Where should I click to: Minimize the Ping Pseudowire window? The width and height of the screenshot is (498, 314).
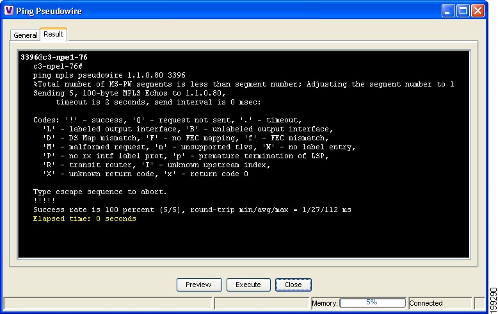pos(448,11)
